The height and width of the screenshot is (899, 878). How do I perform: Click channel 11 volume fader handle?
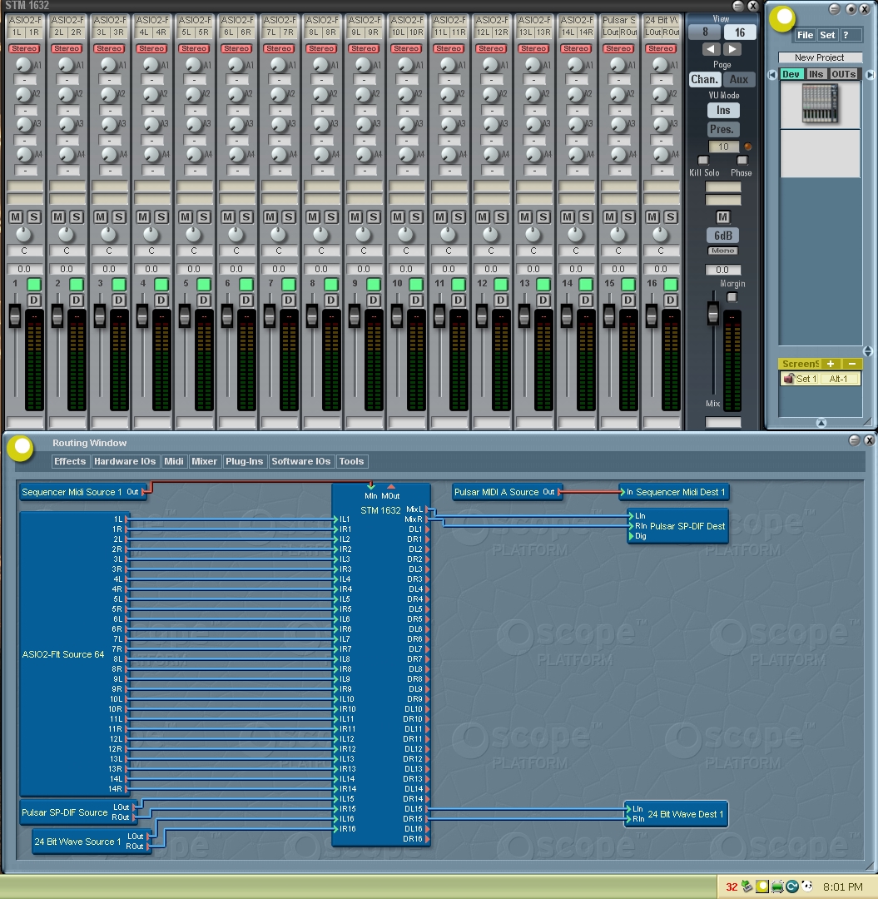439,316
